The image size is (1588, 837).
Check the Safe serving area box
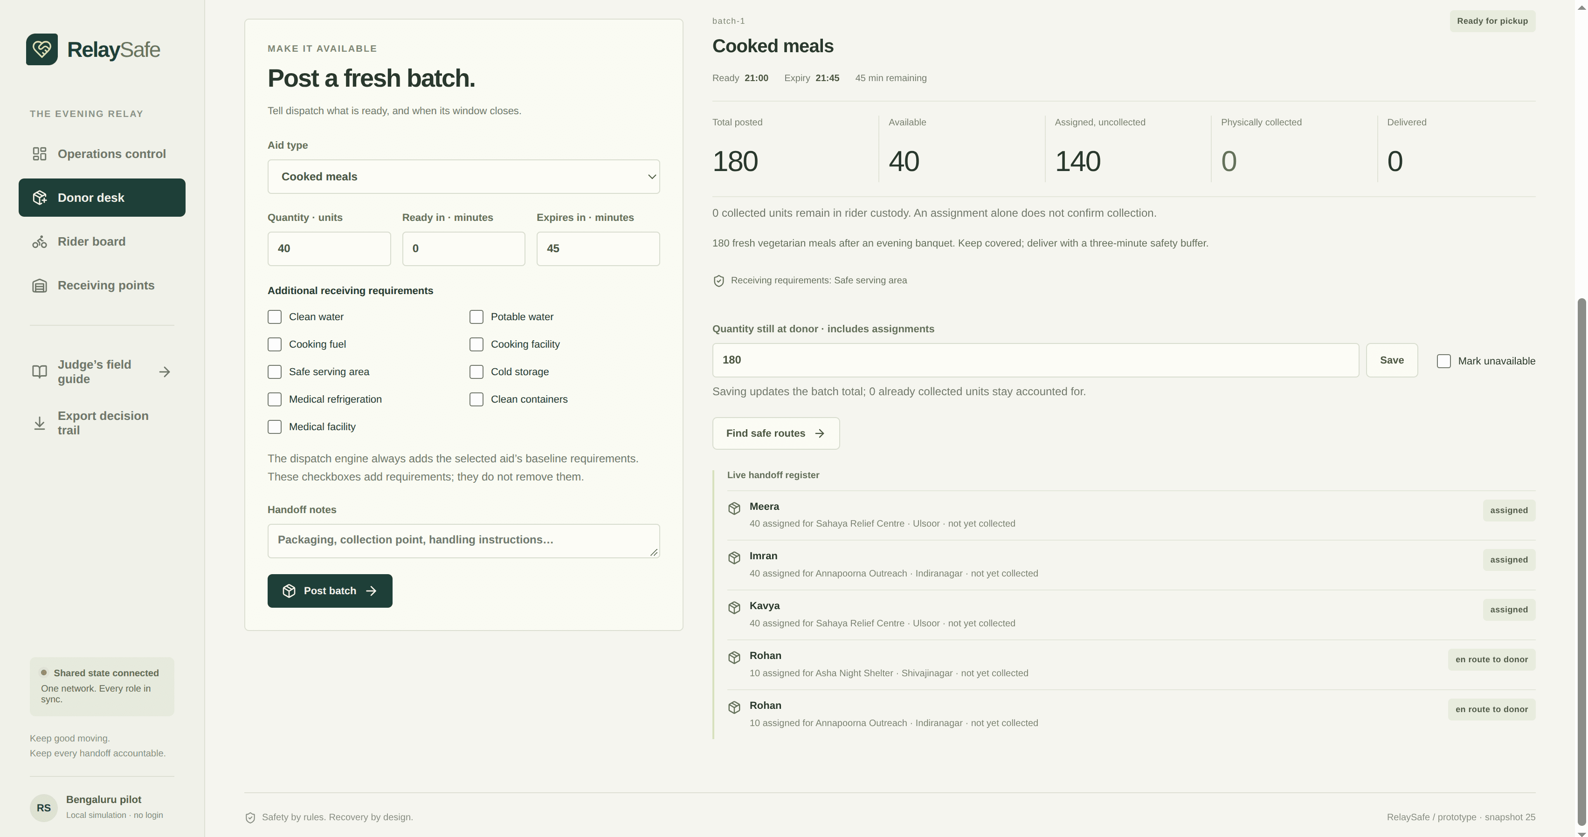pos(274,371)
